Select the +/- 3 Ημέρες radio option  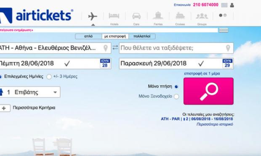tap(49, 77)
